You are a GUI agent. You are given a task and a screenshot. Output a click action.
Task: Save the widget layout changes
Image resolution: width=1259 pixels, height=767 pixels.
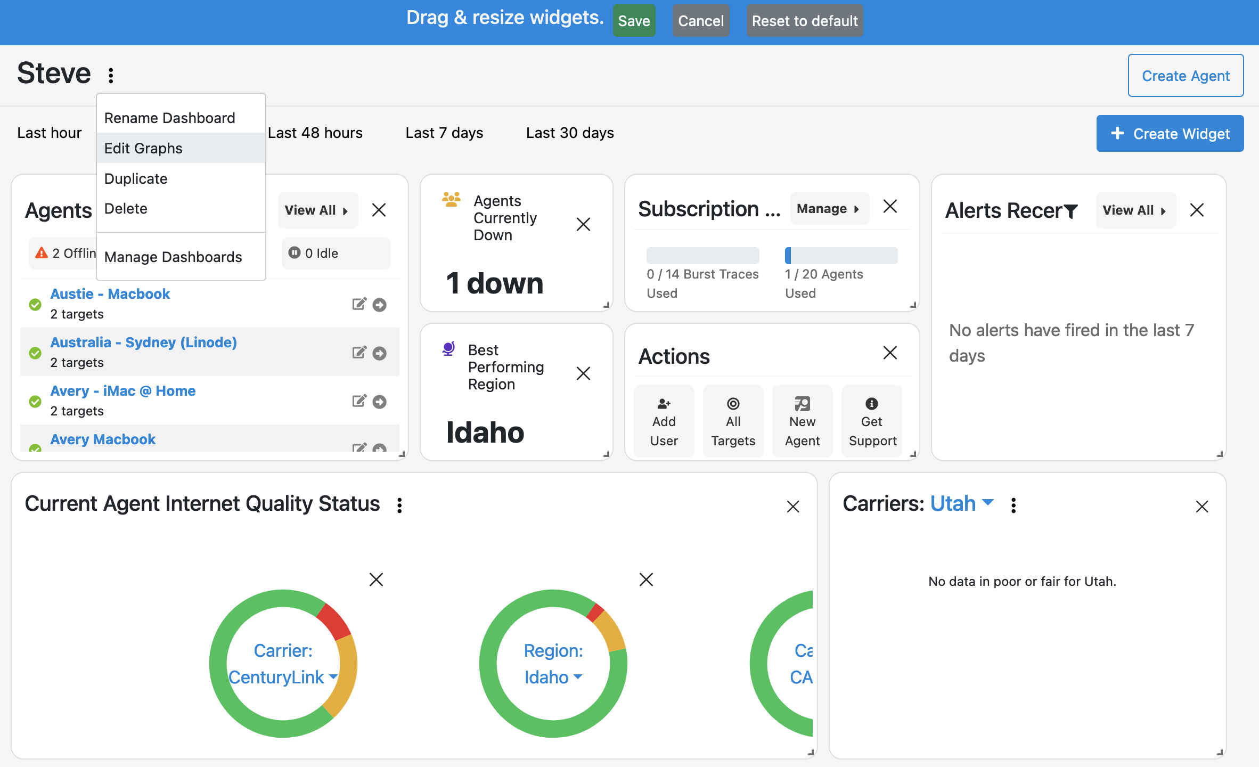(634, 20)
